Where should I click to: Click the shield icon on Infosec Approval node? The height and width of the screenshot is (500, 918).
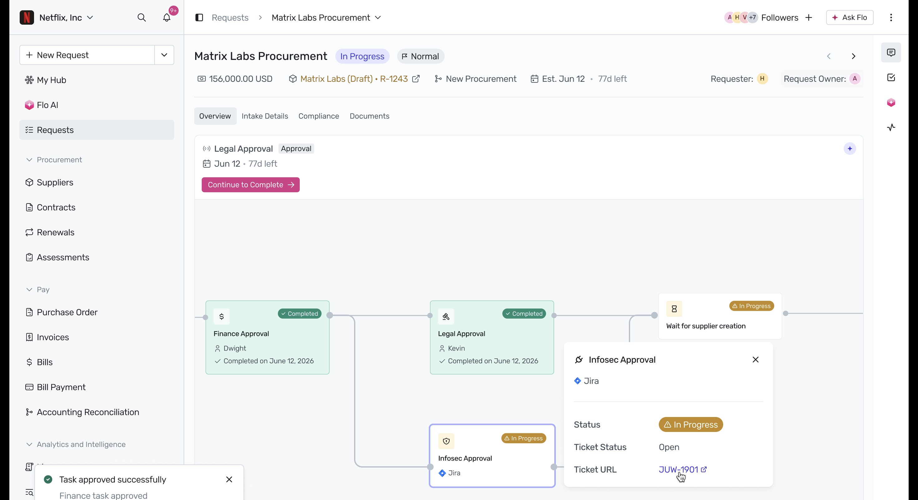tap(446, 441)
